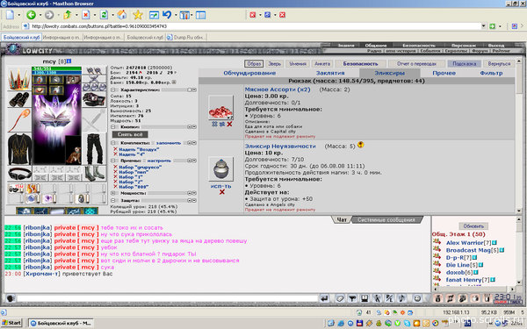Click the Зверь button

point(275,63)
